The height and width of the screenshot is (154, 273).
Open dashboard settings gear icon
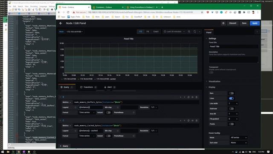click(224, 23)
